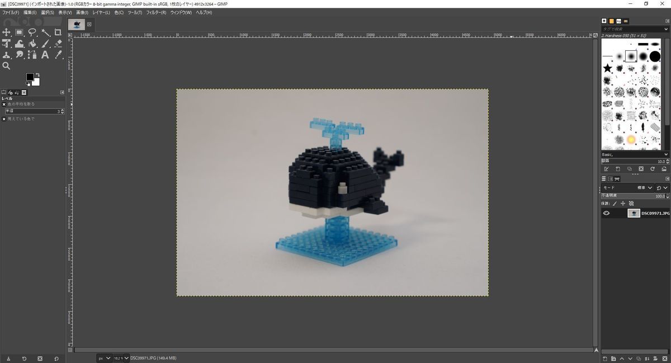Choose the Free Select lasso tool
This screenshot has width=671, height=363.
coord(32,32)
